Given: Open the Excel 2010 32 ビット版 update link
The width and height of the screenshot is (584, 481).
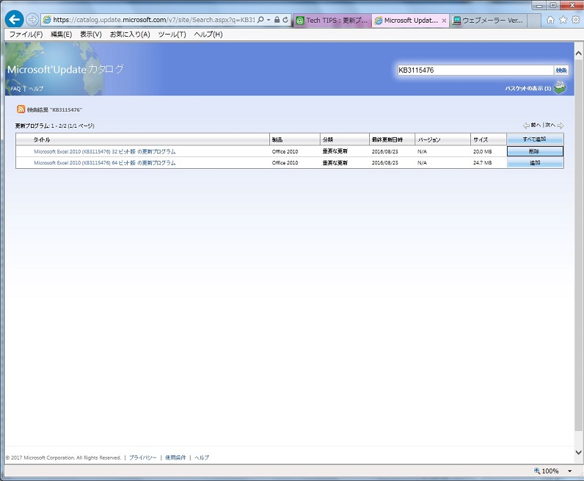Looking at the screenshot, I should (105, 151).
